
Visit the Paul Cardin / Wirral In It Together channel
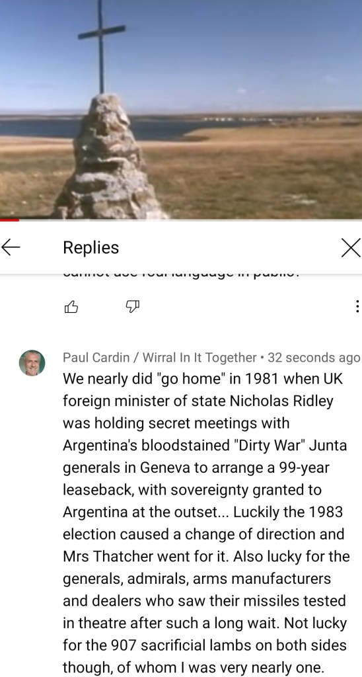[x=160, y=358]
